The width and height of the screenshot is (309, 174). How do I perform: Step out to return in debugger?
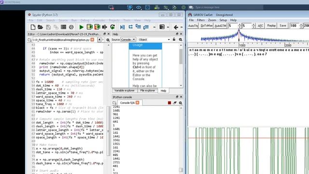[x=146, y=27]
